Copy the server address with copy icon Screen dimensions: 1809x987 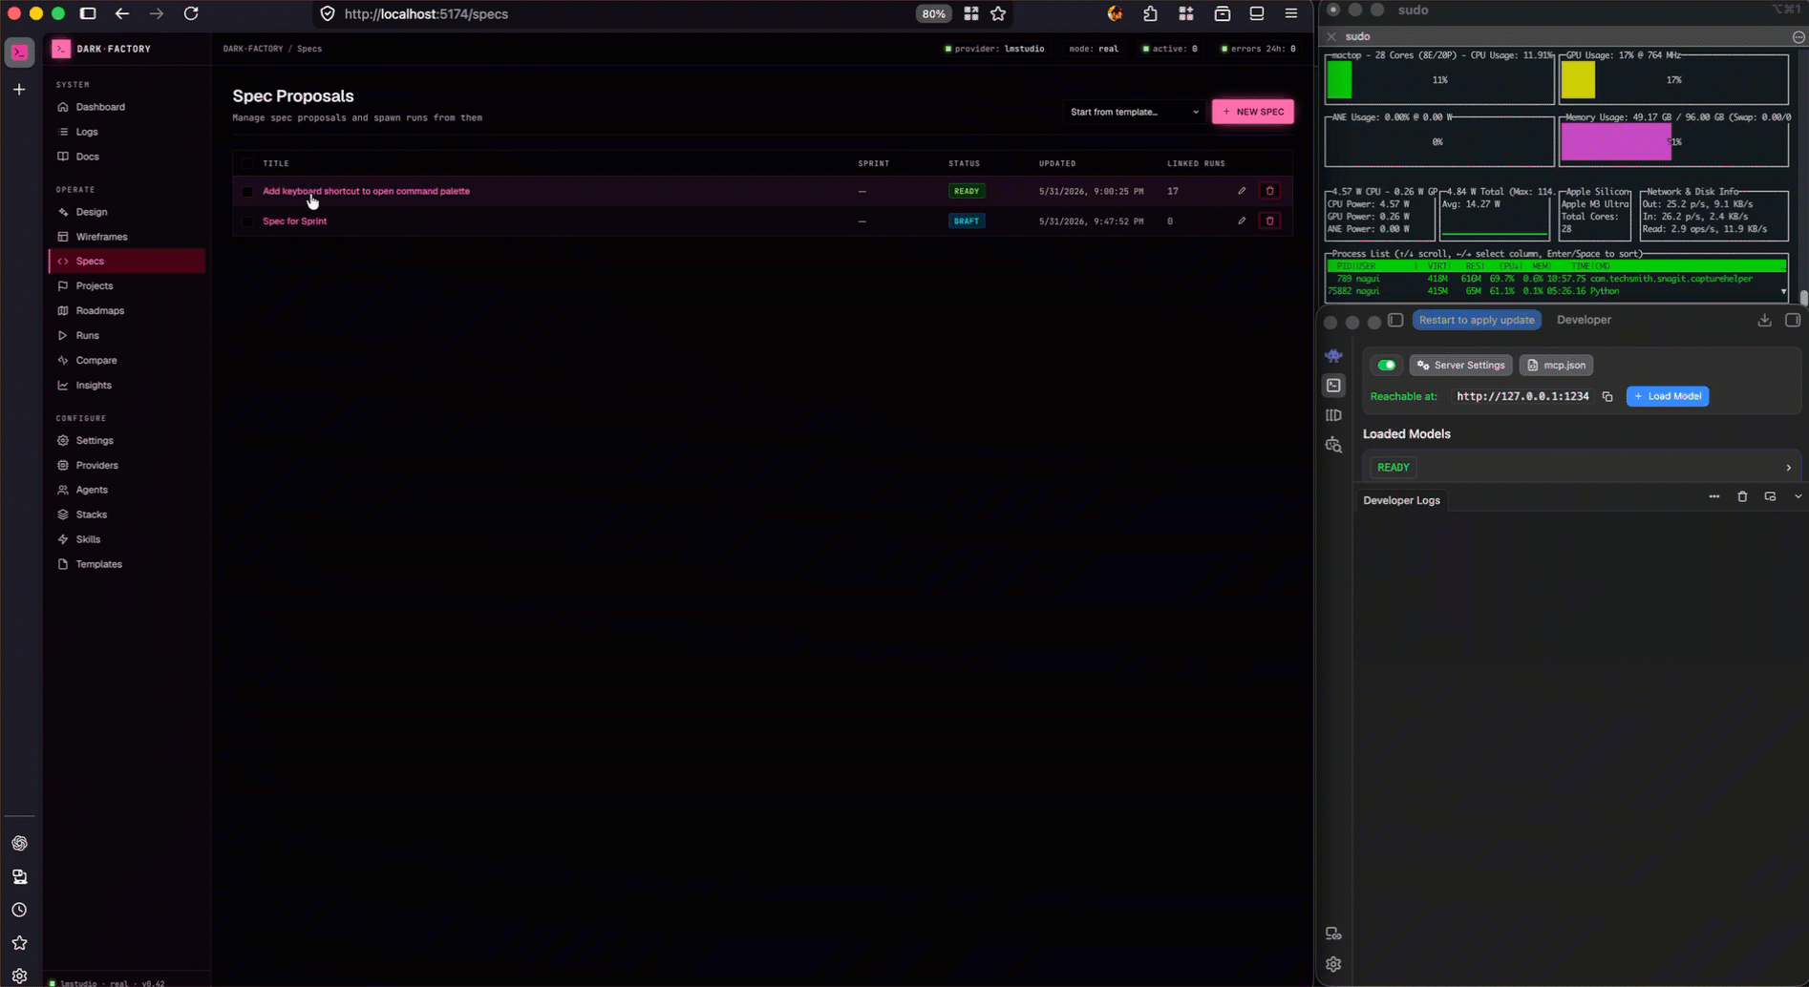1607,396
